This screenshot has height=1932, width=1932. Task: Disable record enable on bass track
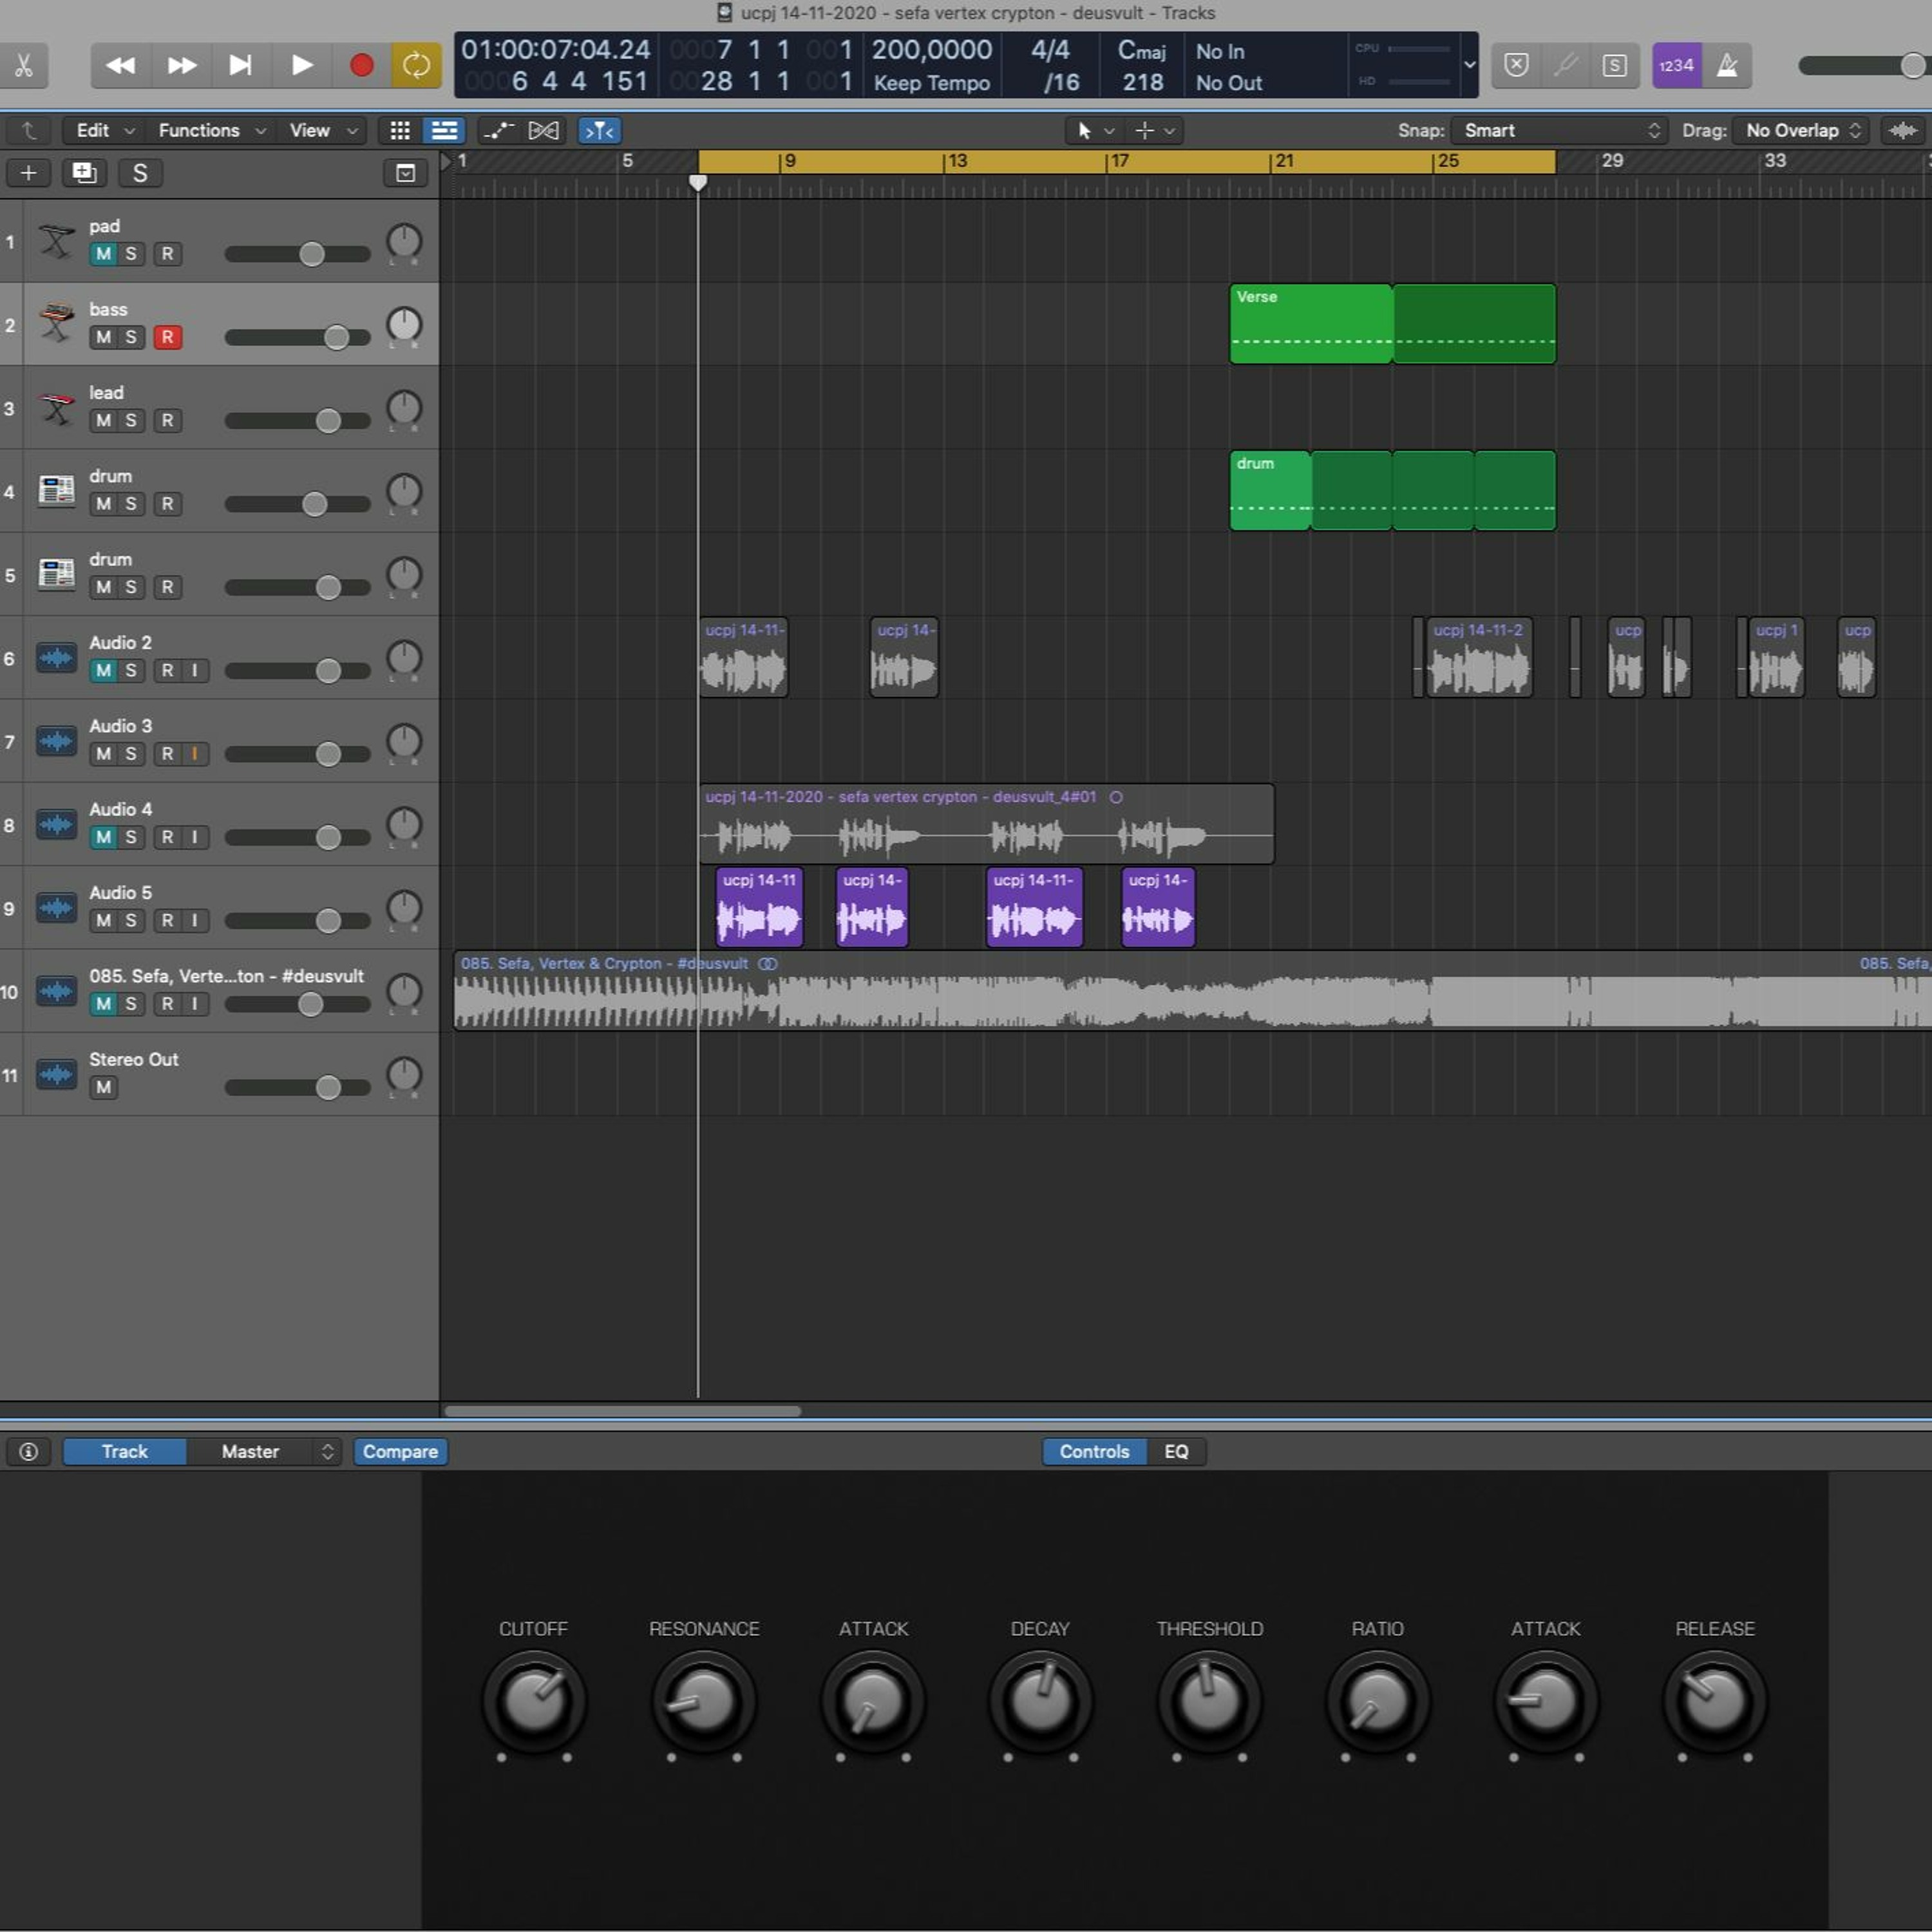click(x=167, y=338)
